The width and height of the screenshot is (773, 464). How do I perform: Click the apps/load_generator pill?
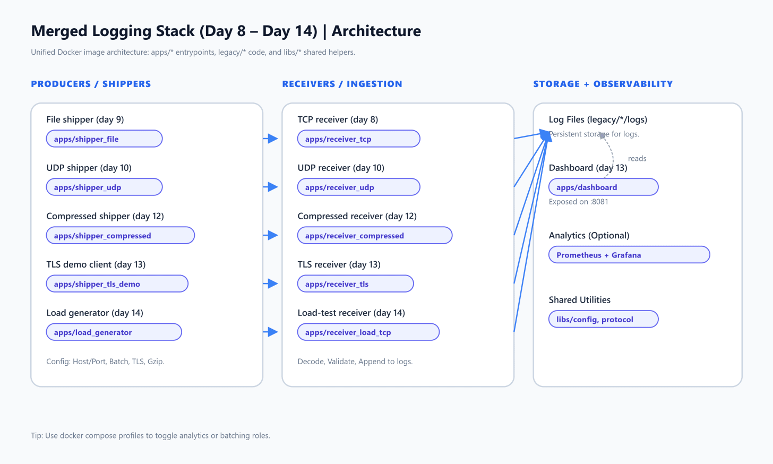pos(114,332)
